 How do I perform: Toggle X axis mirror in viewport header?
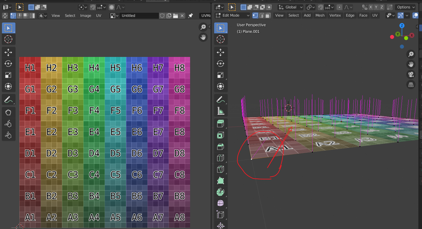point(371,7)
